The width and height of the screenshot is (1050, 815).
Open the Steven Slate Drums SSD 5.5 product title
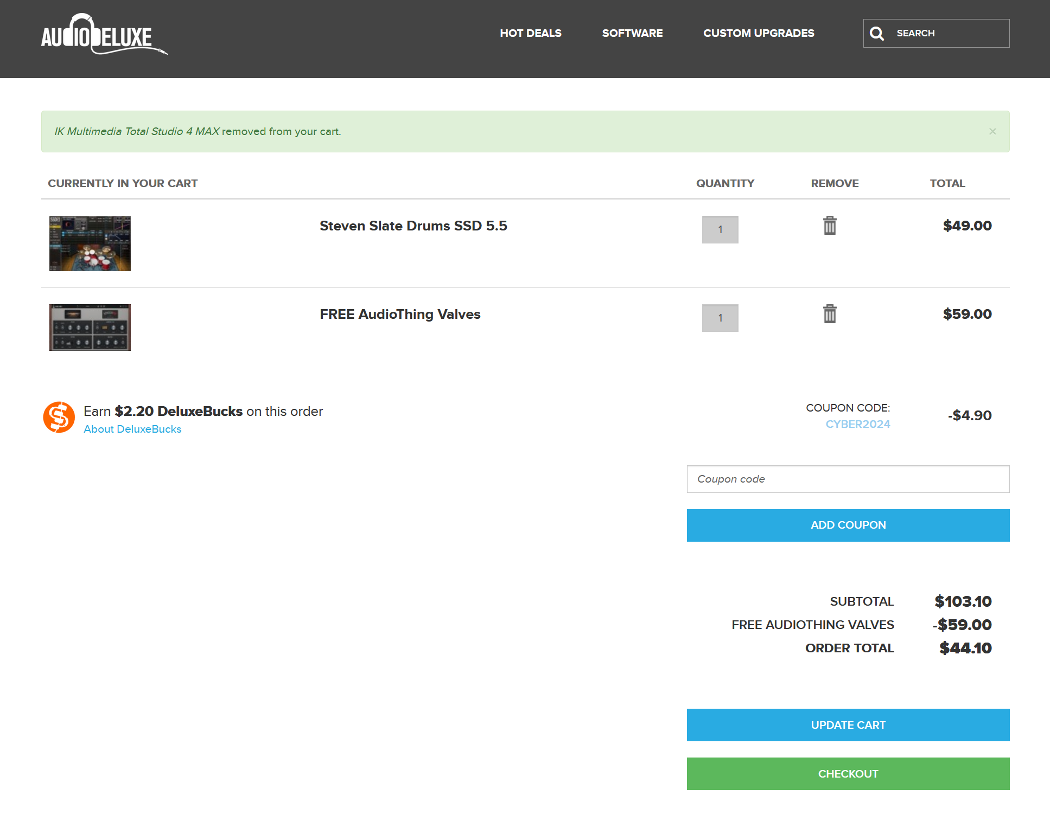click(413, 226)
